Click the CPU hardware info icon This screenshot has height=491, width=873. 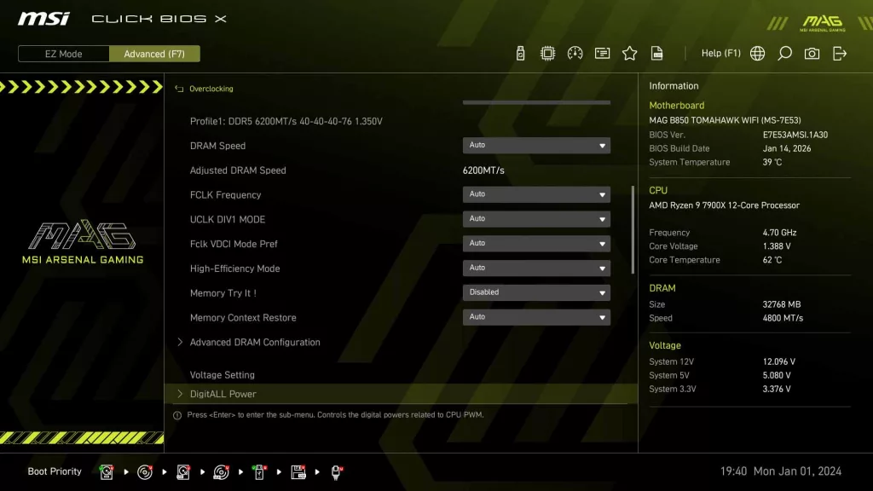pyautogui.click(x=546, y=52)
